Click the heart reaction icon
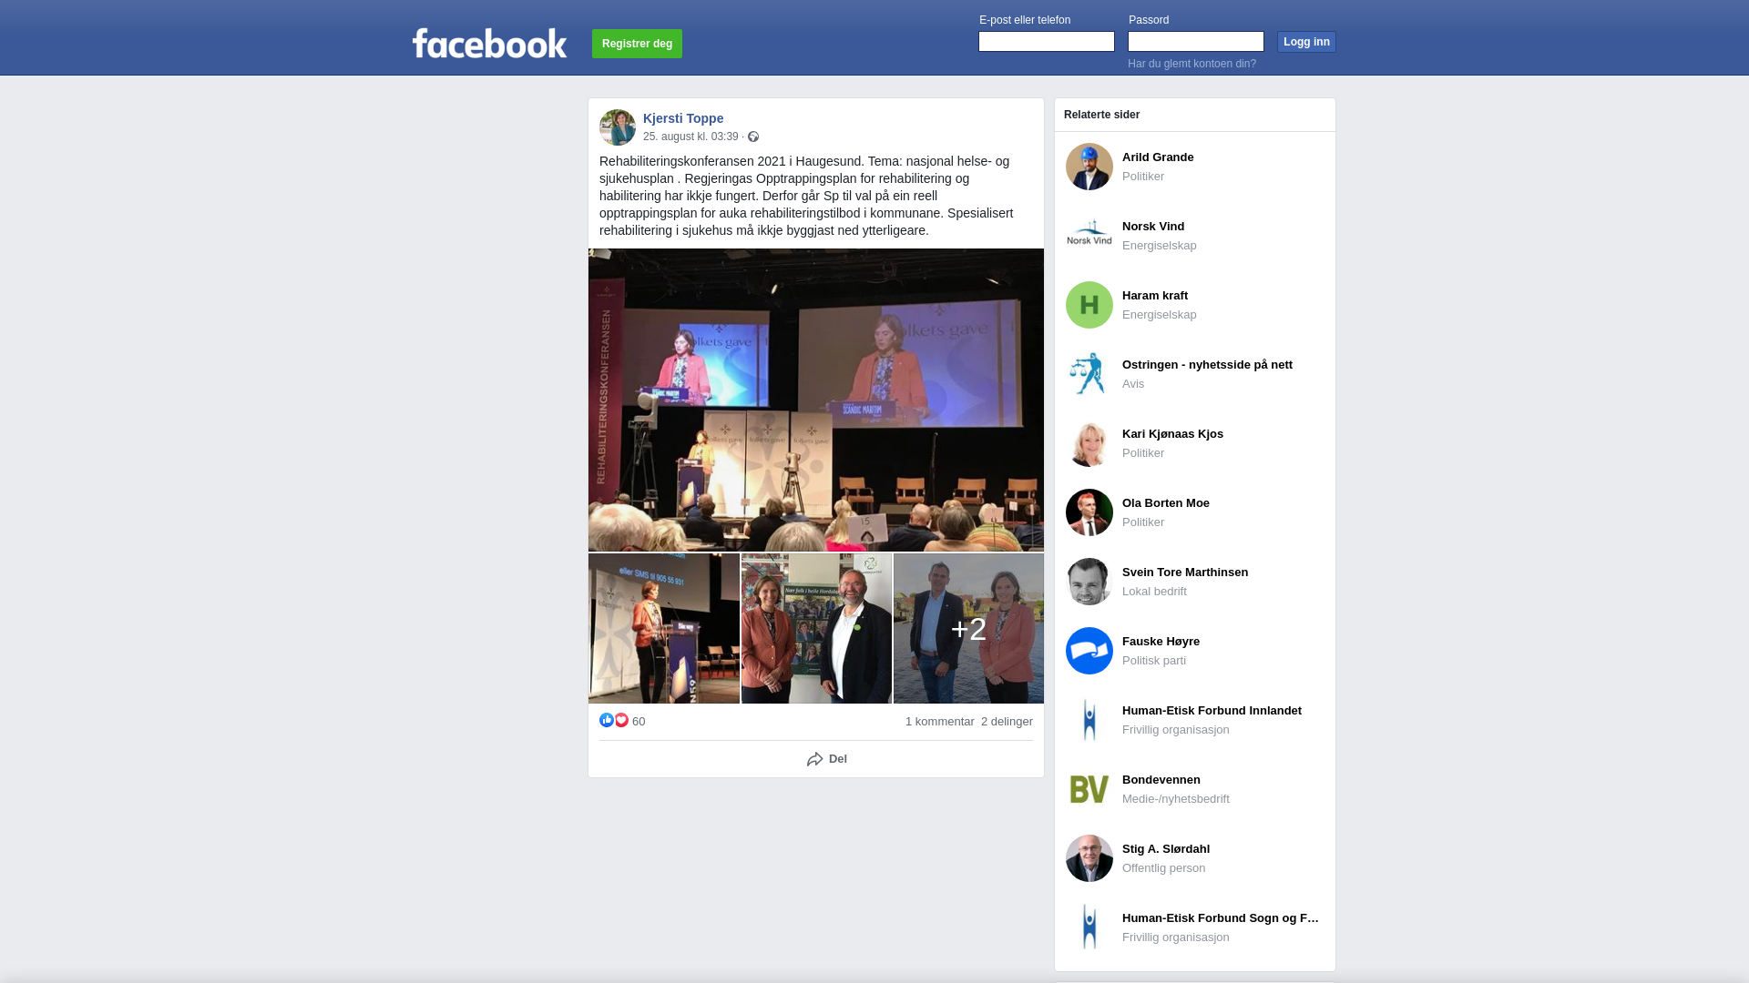This screenshot has height=983, width=1749. click(x=621, y=720)
